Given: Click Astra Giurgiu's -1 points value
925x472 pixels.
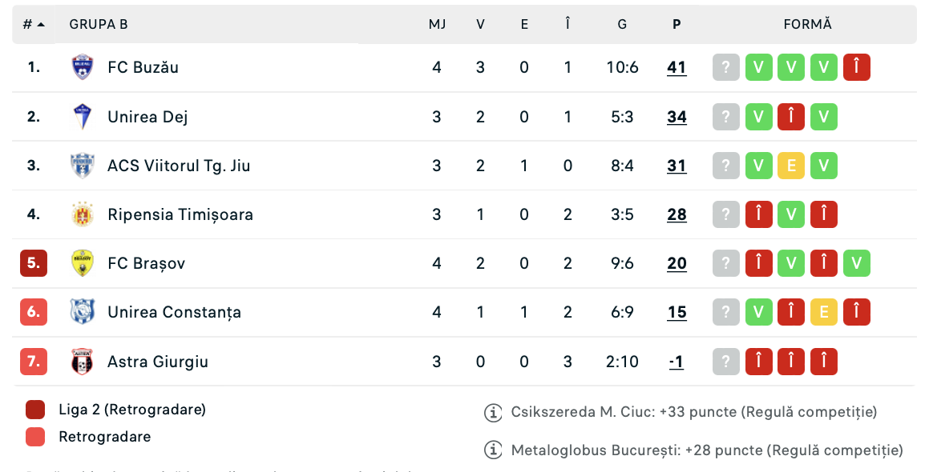Looking at the screenshot, I should [677, 362].
